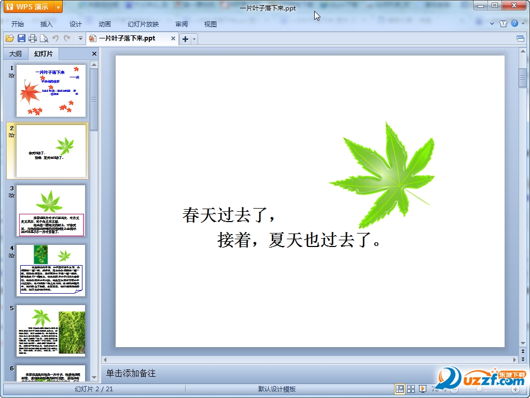530x398 pixels.
Task: Click main editor scroll down arrow
Action: [x=523, y=344]
